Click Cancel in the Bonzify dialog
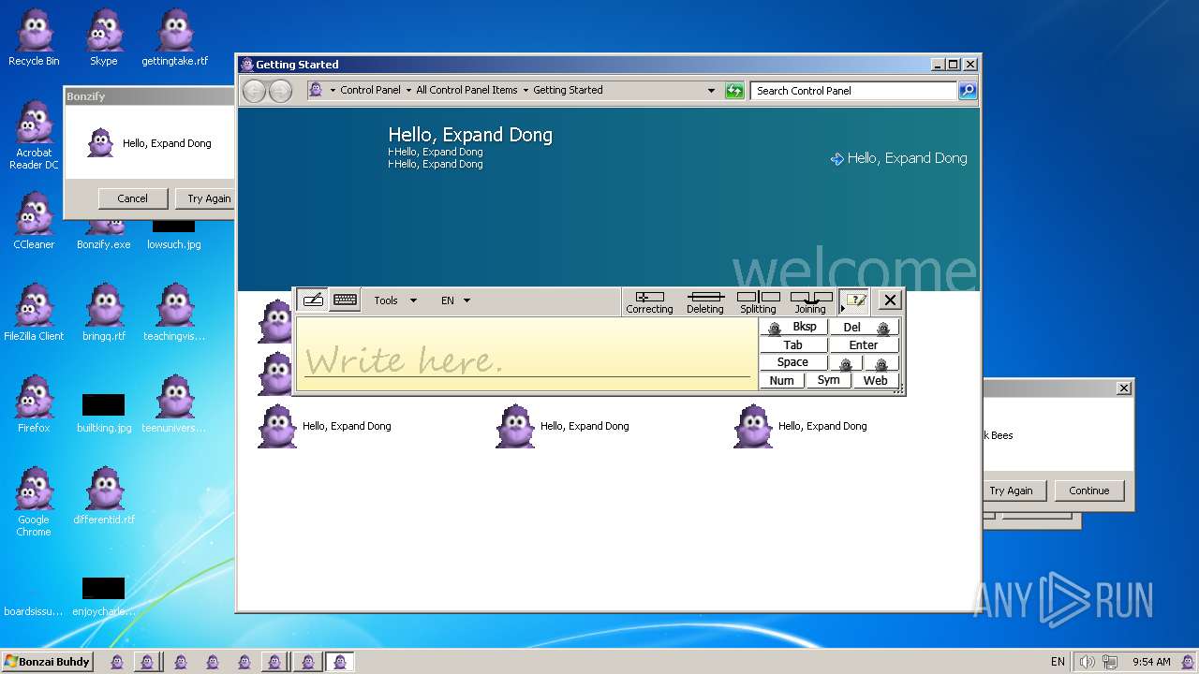 tap(133, 198)
